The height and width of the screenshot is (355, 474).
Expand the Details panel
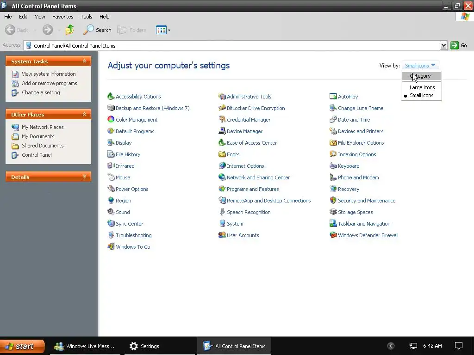tap(84, 177)
